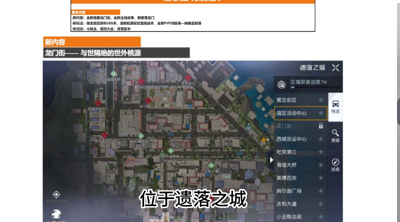Click the blue pin marker near the coast
This screenshot has height=222, width=400.
248,127
